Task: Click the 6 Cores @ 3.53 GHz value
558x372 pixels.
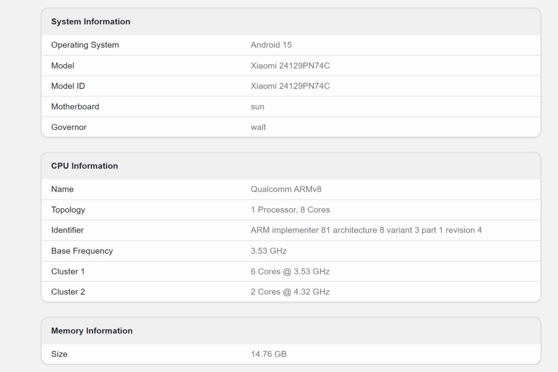Action: click(x=290, y=271)
